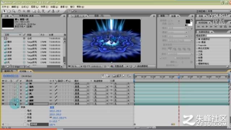Toggle the eye icon for layer 4
231x130 pixels.
pyautogui.click(x=3, y=94)
